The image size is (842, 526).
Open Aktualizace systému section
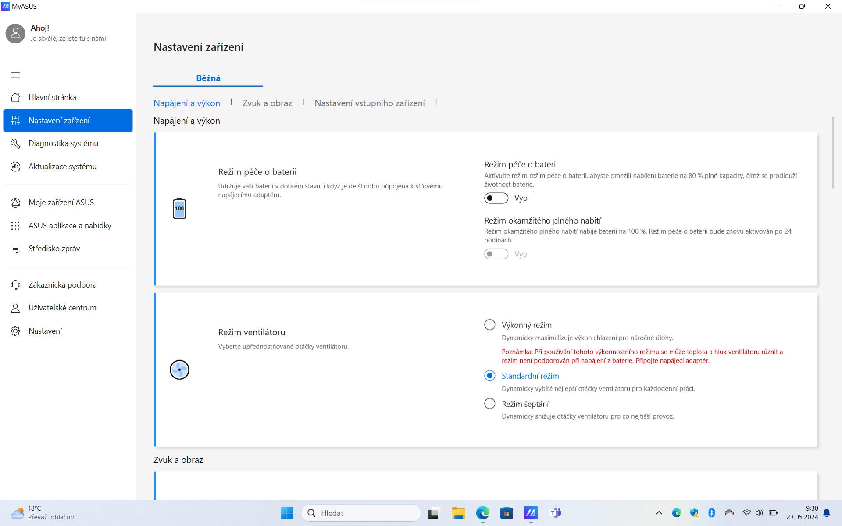click(68, 167)
